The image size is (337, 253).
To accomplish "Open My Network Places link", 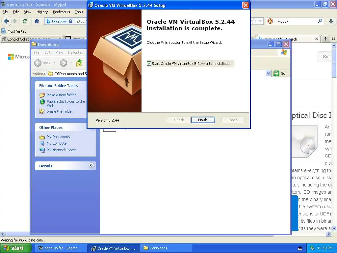I will pyautogui.click(x=62, y=150).
